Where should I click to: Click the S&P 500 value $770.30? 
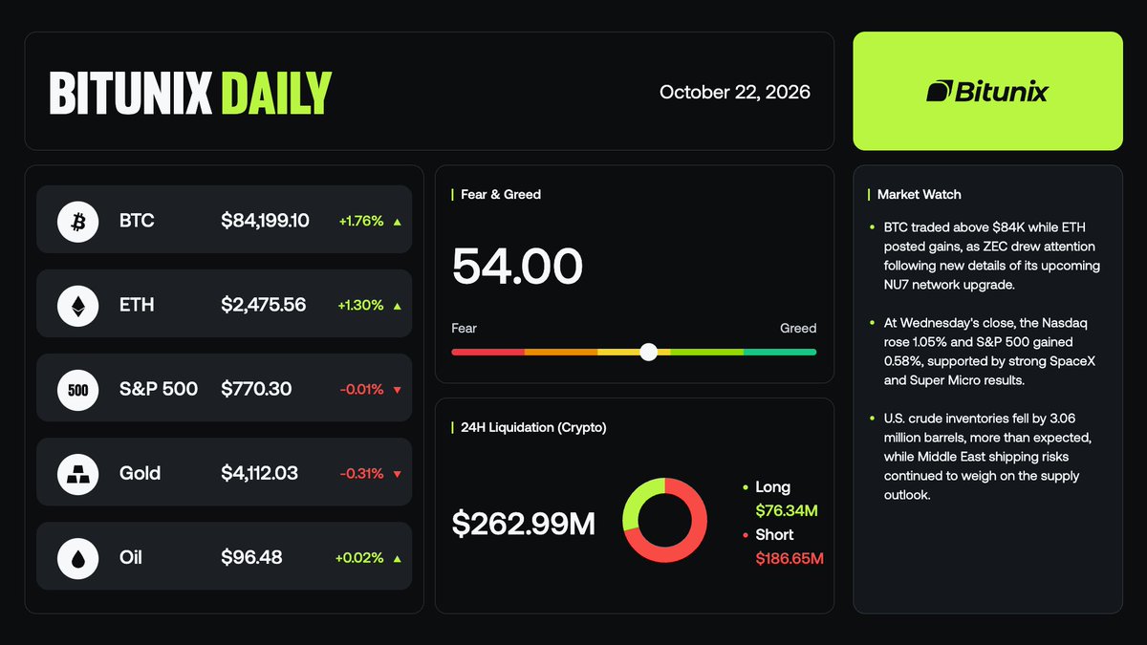tap(256, 389)
